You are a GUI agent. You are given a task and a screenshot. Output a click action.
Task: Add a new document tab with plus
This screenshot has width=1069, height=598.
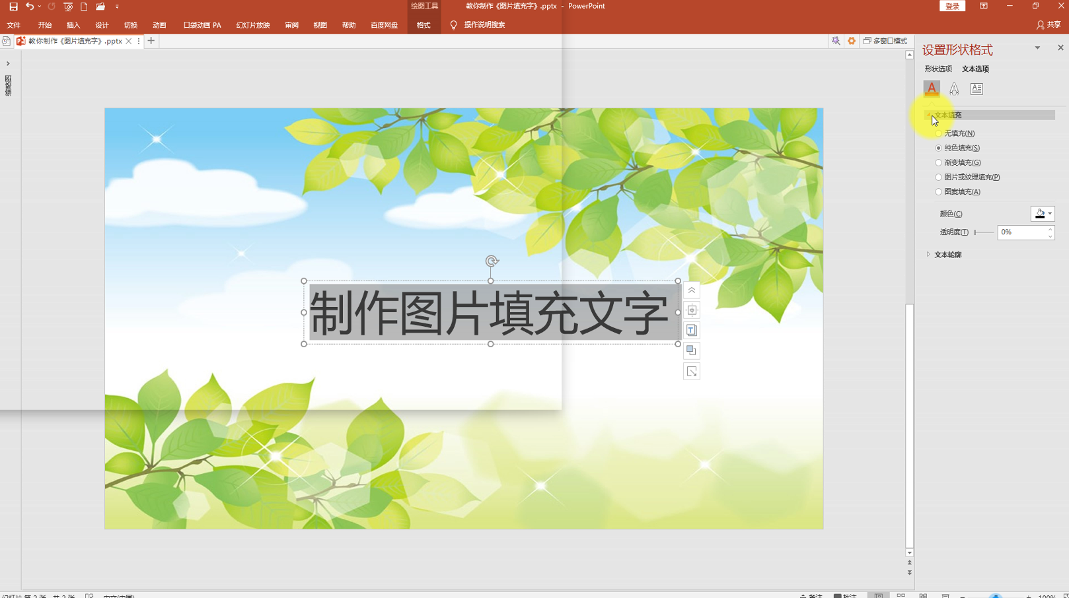(151, 41)
